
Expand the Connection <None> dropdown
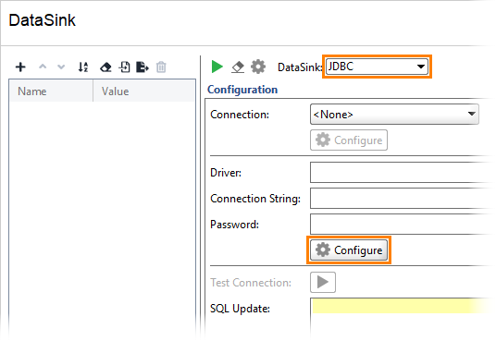(394, 114)
